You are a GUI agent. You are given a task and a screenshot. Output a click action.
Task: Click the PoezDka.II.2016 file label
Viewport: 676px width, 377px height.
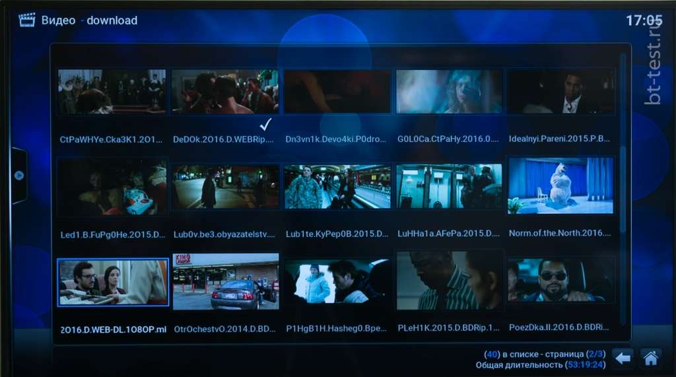(560, 328)
